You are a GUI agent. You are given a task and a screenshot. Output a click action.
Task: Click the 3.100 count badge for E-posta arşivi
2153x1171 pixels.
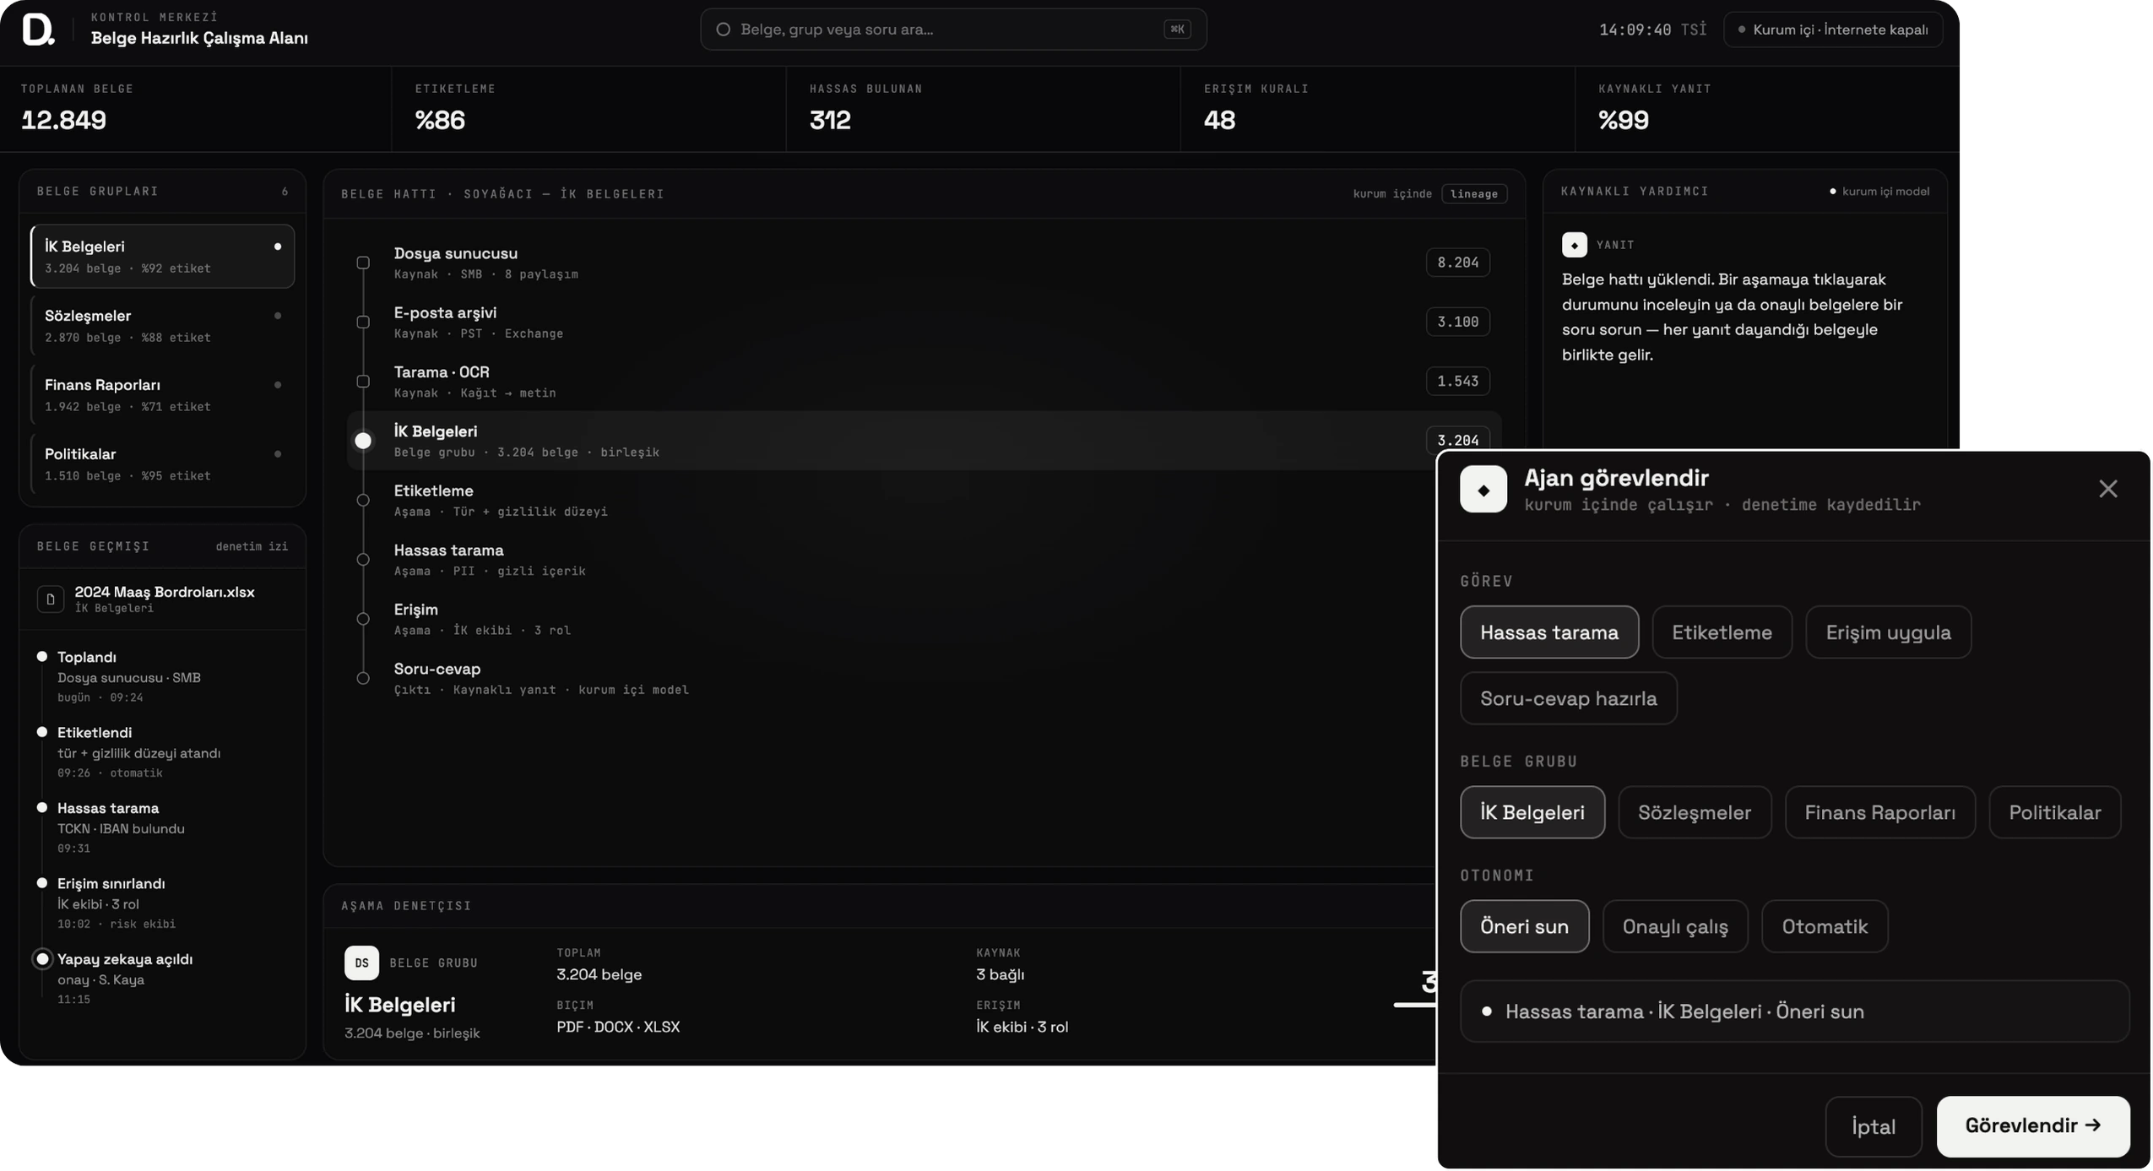pos(1457,322)
